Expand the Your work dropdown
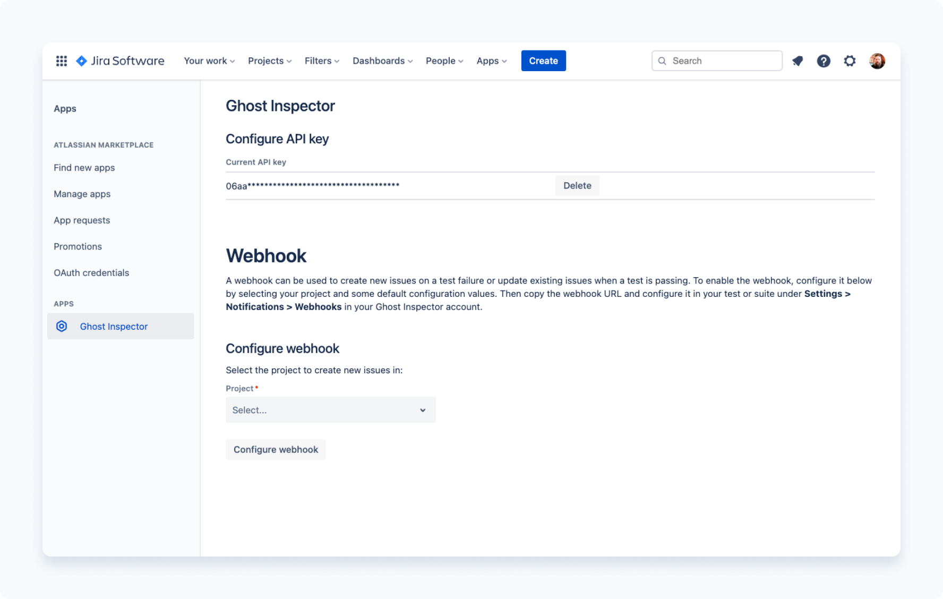Viewport: 943px width, 599px height. pyautogui.click(x=208, y=61)
